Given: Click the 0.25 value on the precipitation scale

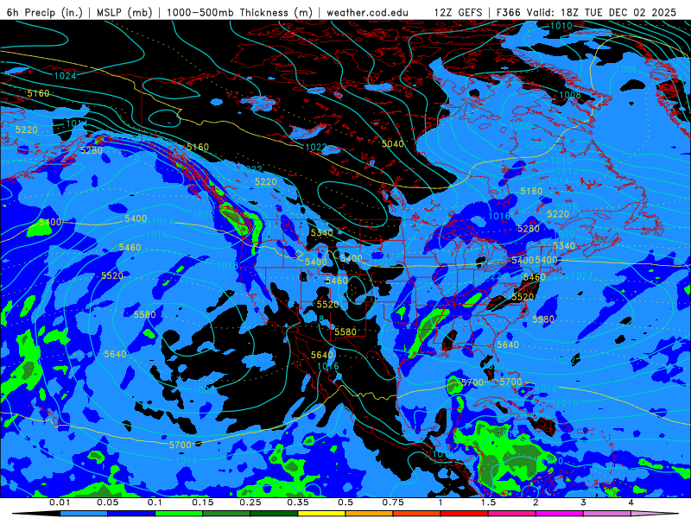Looking at the screenshot, I should [250, 502].
